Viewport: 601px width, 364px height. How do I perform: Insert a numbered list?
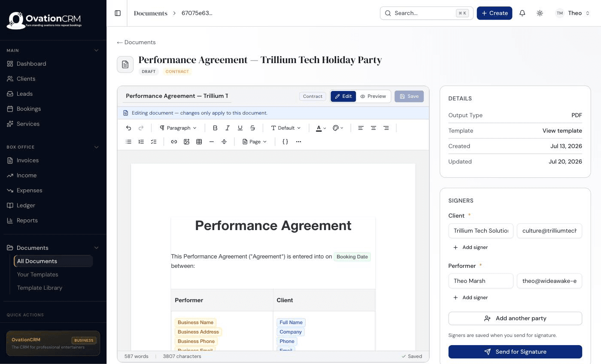[141, 142]
